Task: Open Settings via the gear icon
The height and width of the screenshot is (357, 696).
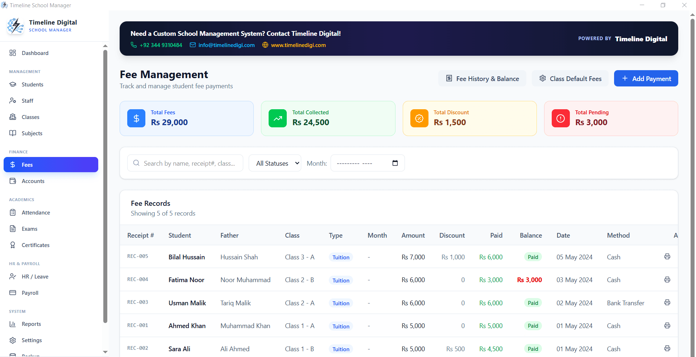Action: pos(13,340)
